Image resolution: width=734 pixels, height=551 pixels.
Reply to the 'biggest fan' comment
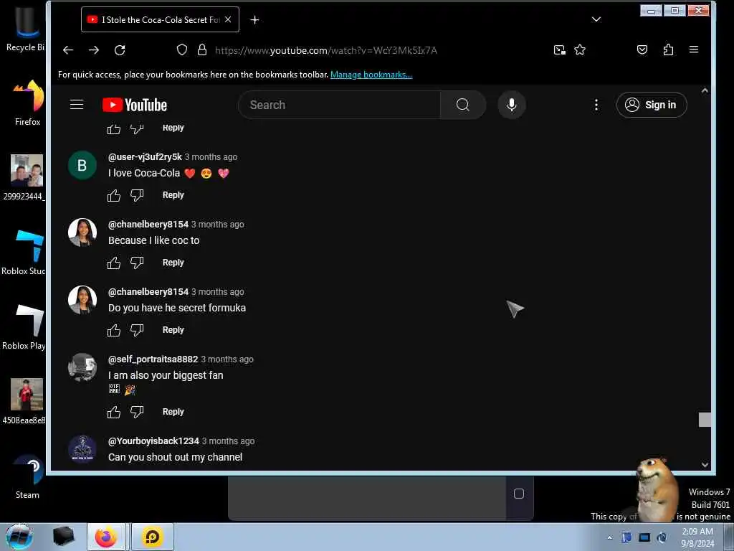point(173,411)
